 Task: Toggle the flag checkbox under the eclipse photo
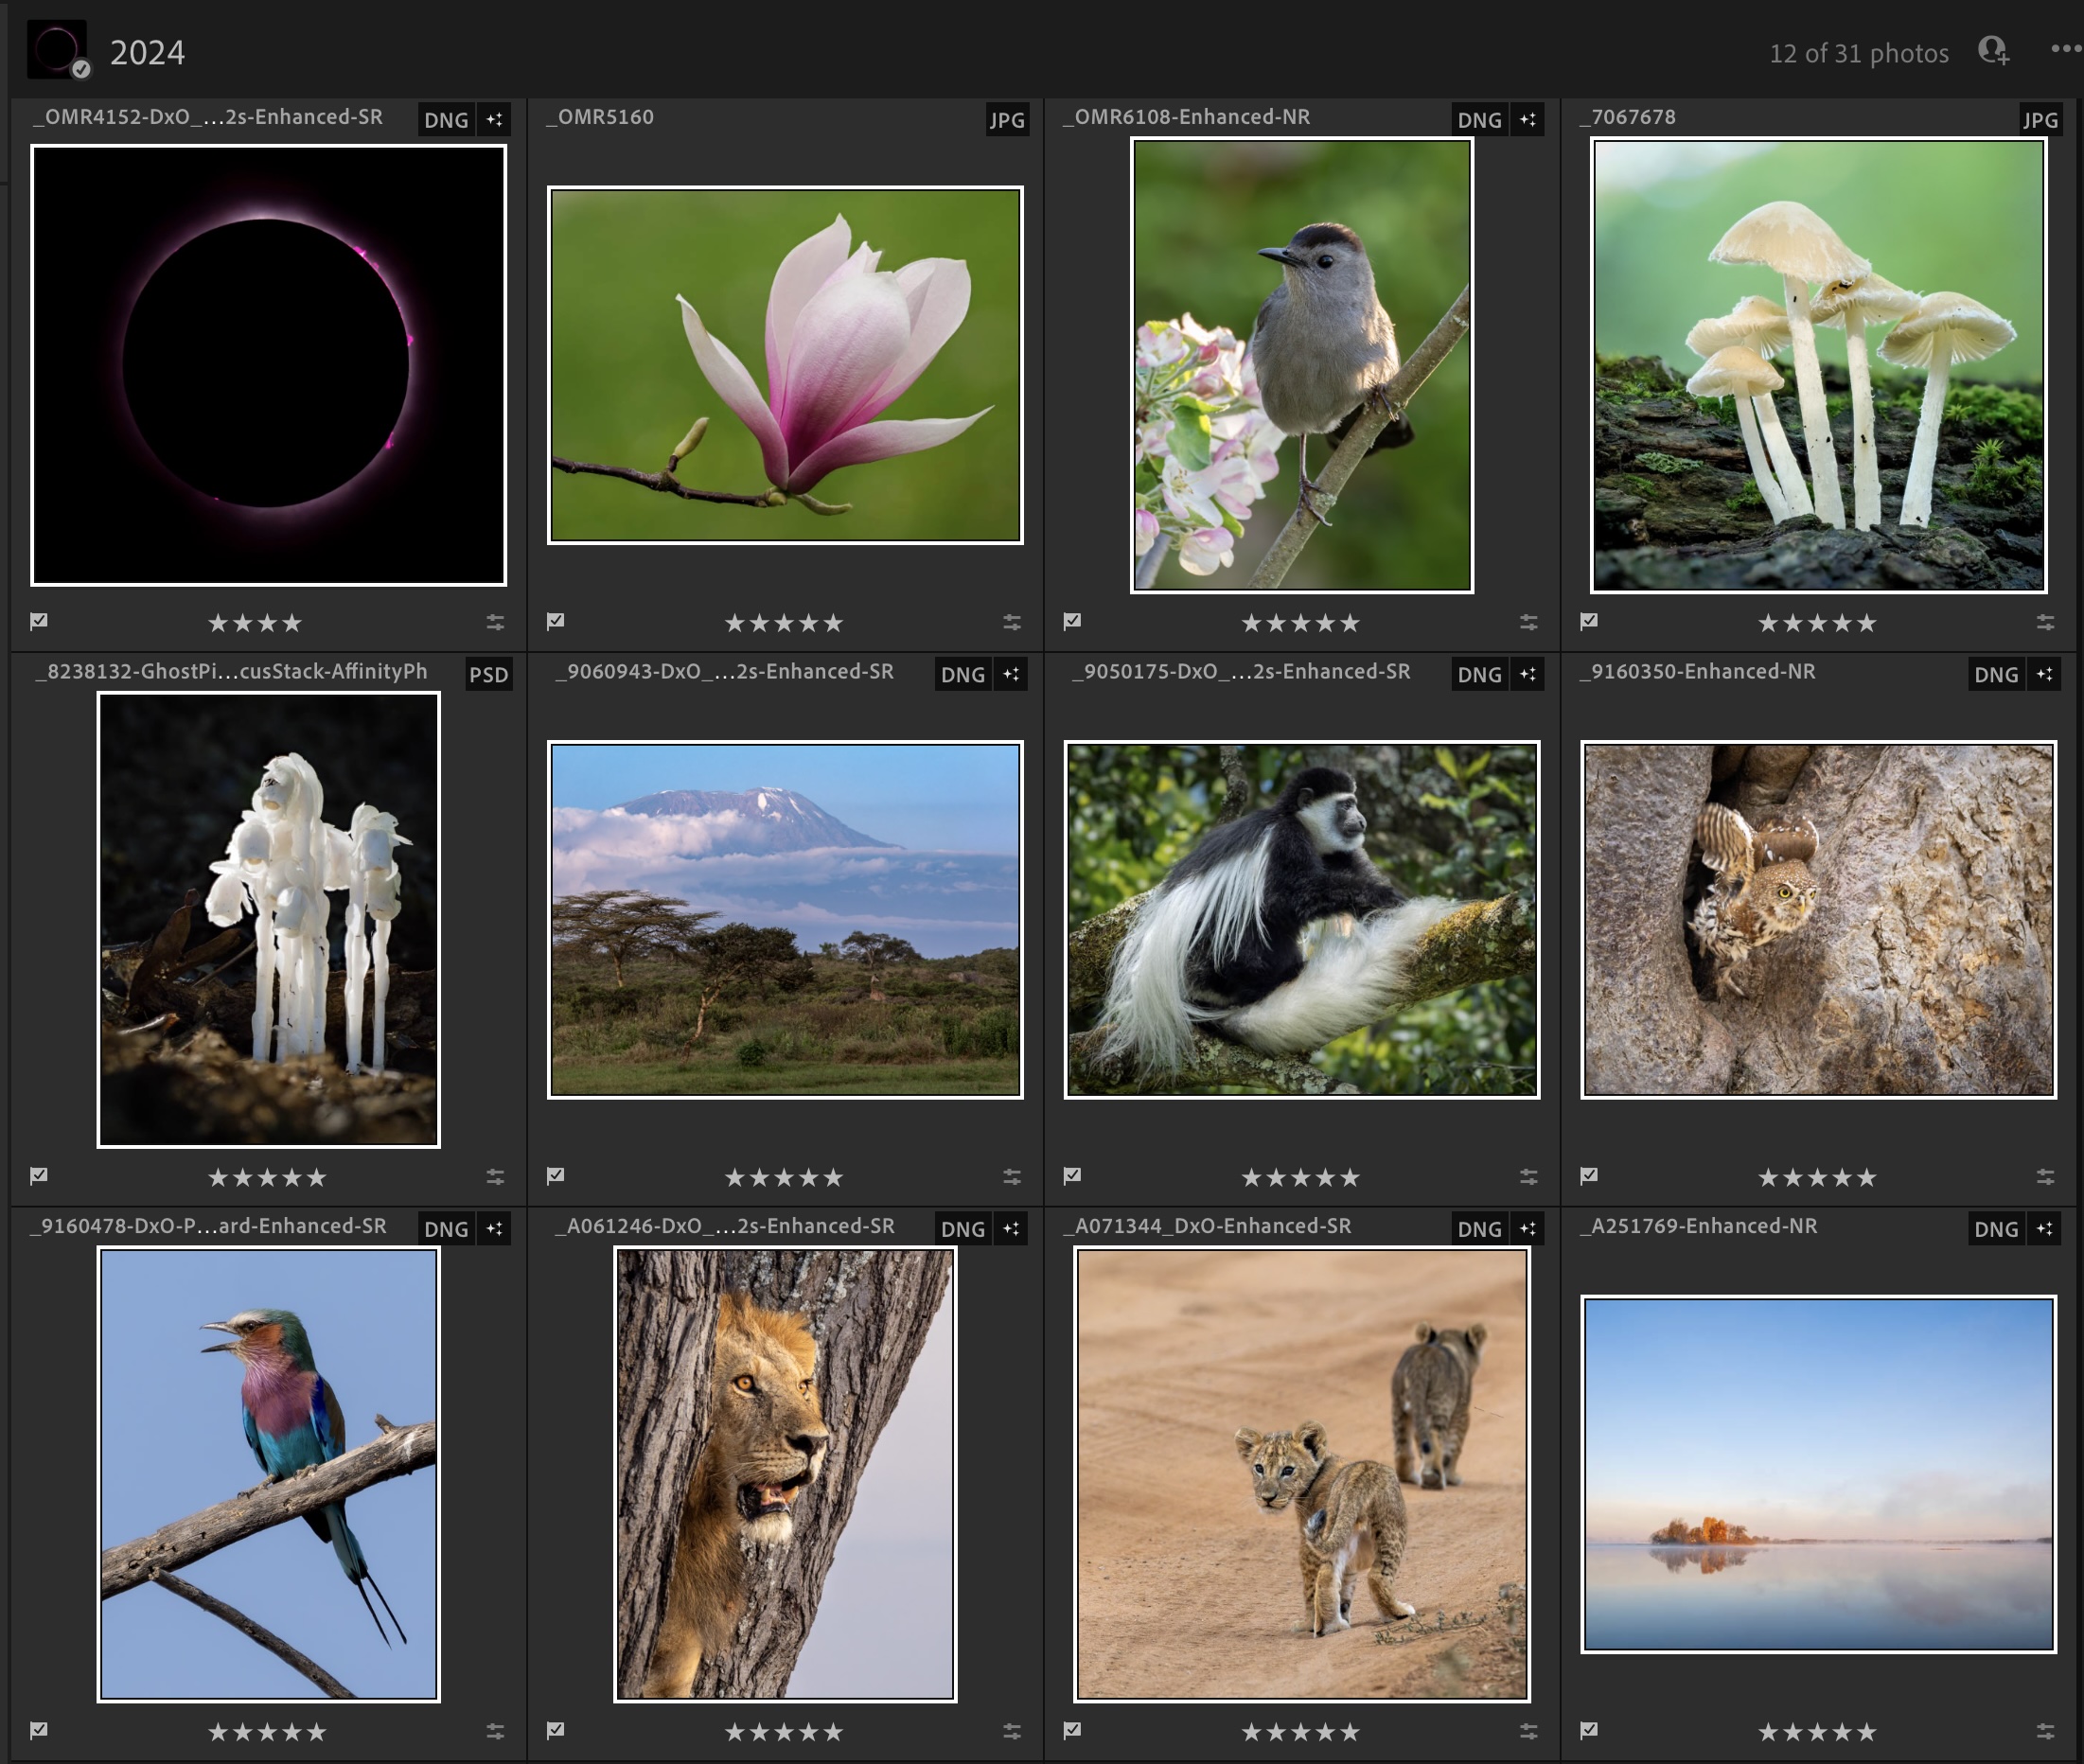point(39,621)
